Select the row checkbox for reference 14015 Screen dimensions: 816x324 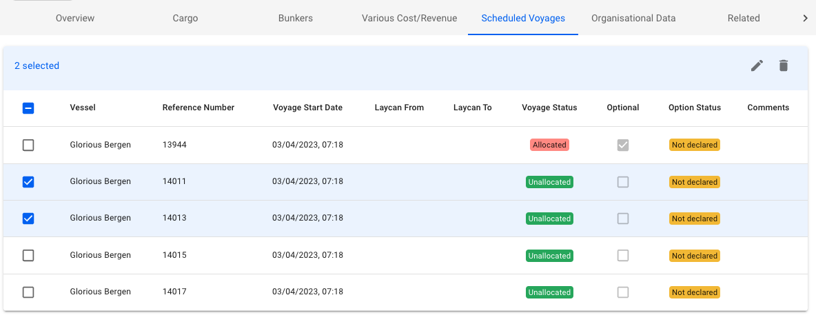coord(28,256)
